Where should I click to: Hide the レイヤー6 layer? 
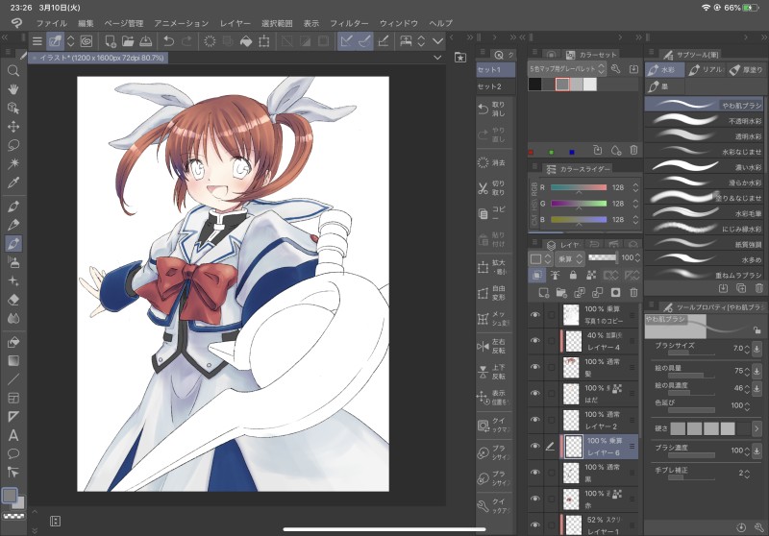(535, 447)
